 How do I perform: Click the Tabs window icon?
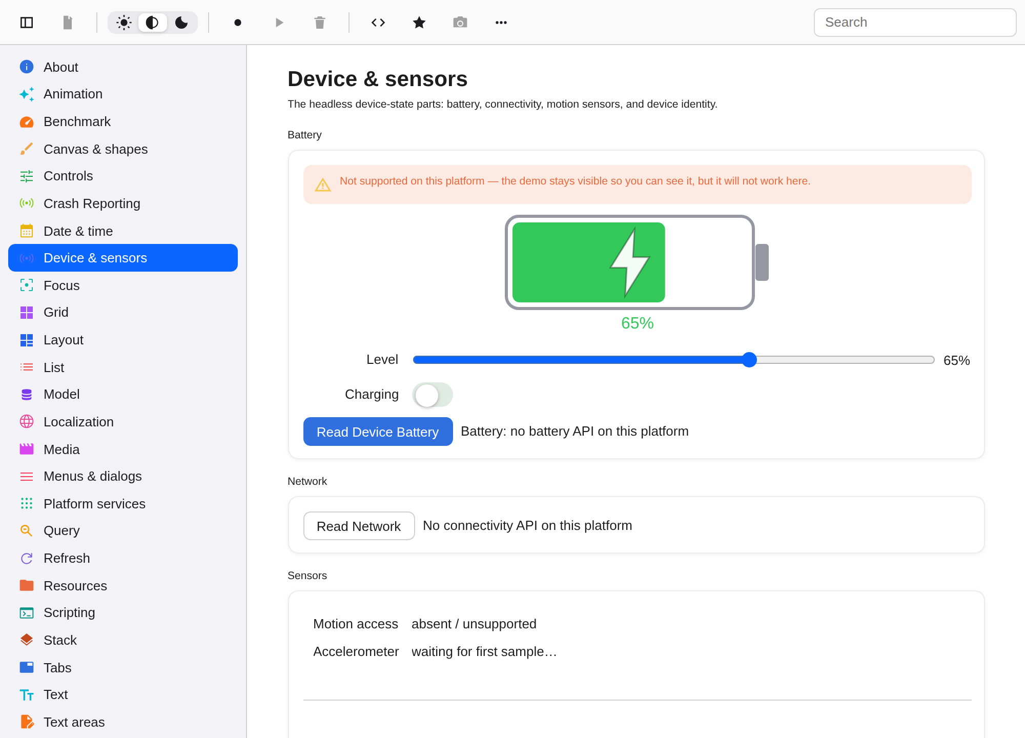point(27,668)
